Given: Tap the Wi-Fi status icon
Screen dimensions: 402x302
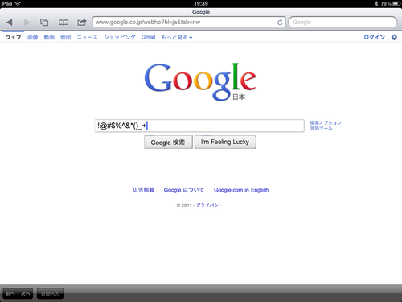Looking at the screenshot, I should [18, 3].
